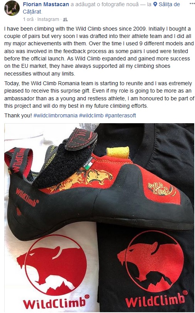
Task: Open the Florian Mastacan profile name link
Action: click(x=46, y=4)
